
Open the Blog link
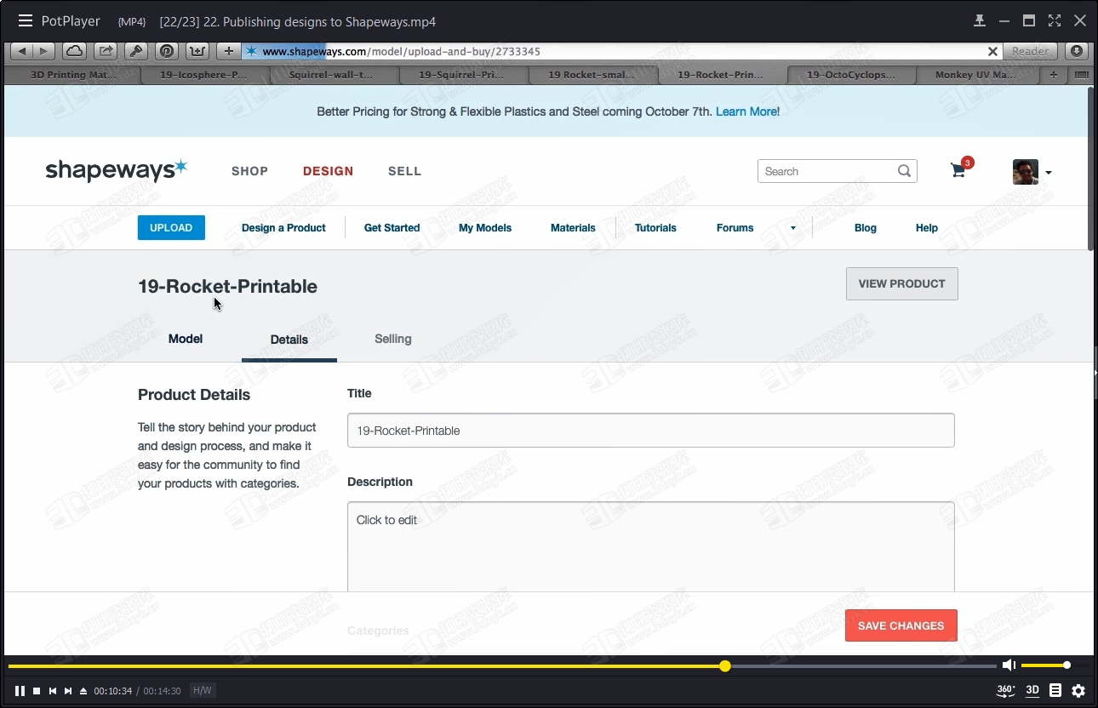click(x=866, y=227)
